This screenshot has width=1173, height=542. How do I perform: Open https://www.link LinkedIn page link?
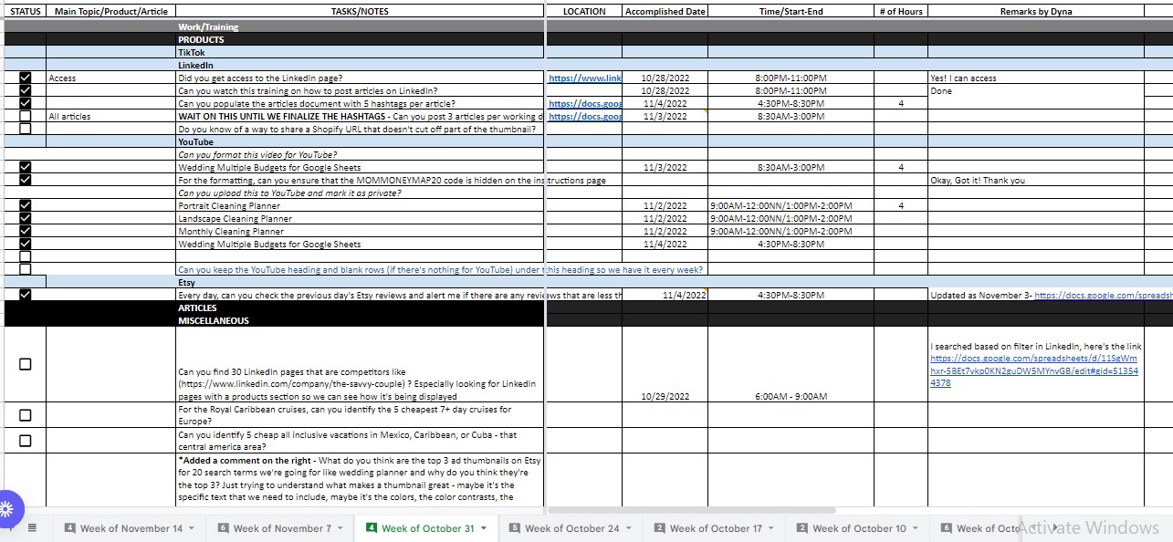[x=585, y=78]
